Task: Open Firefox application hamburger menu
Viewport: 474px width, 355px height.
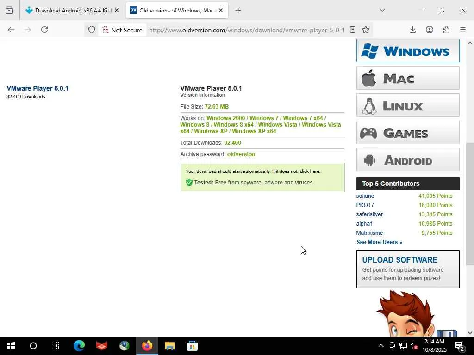Action: pos(463,30)
